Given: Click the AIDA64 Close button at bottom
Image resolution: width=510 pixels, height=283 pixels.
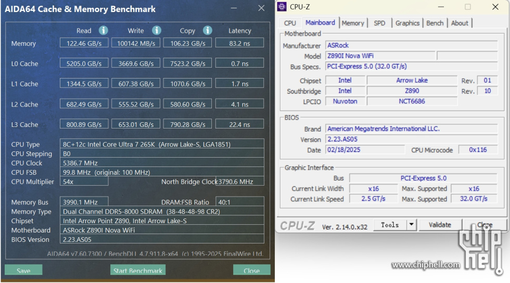Looking at the screenshot, I should coord(251,270).
